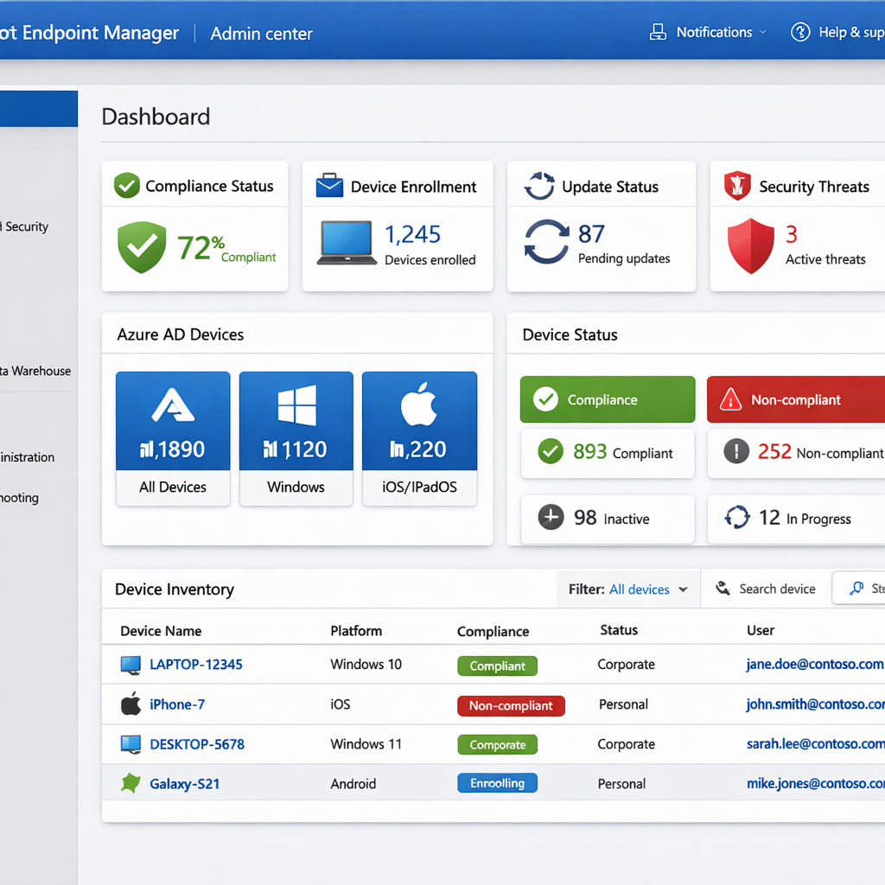
Task: Click the Update Status refresh icon in header
Action: (x=539, y=186)
